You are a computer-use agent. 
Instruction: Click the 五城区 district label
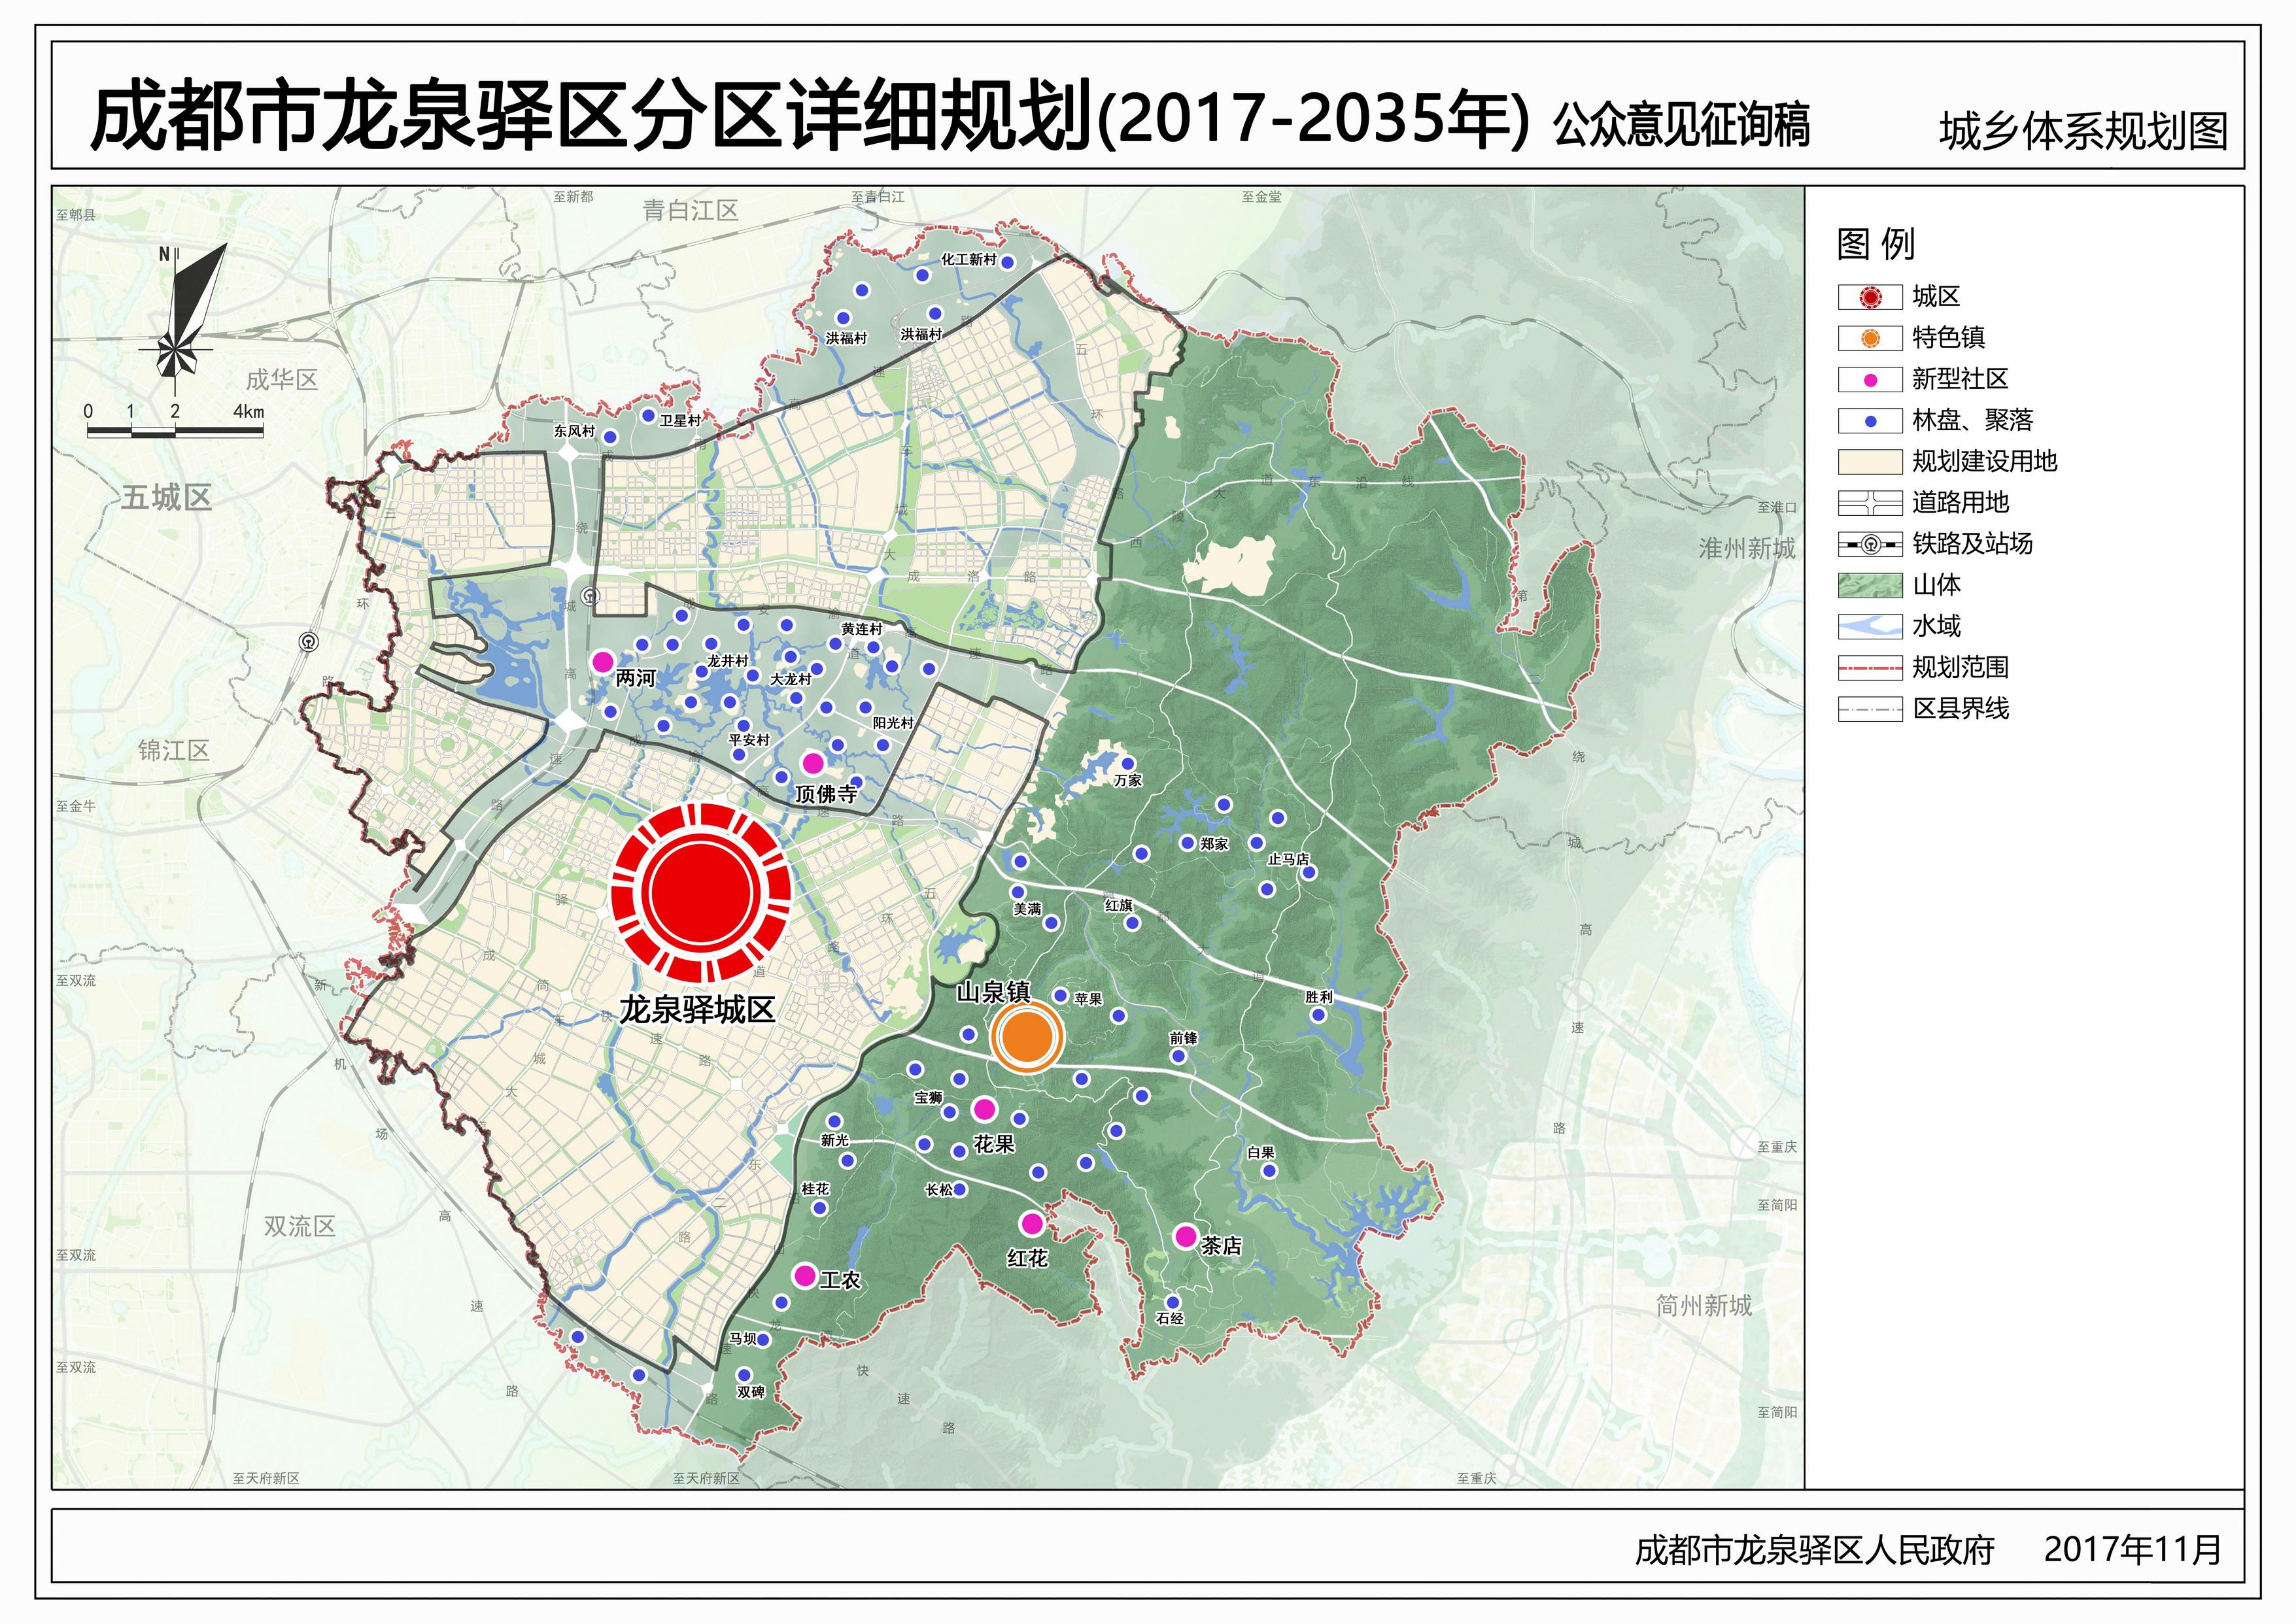tap(166, 498)
